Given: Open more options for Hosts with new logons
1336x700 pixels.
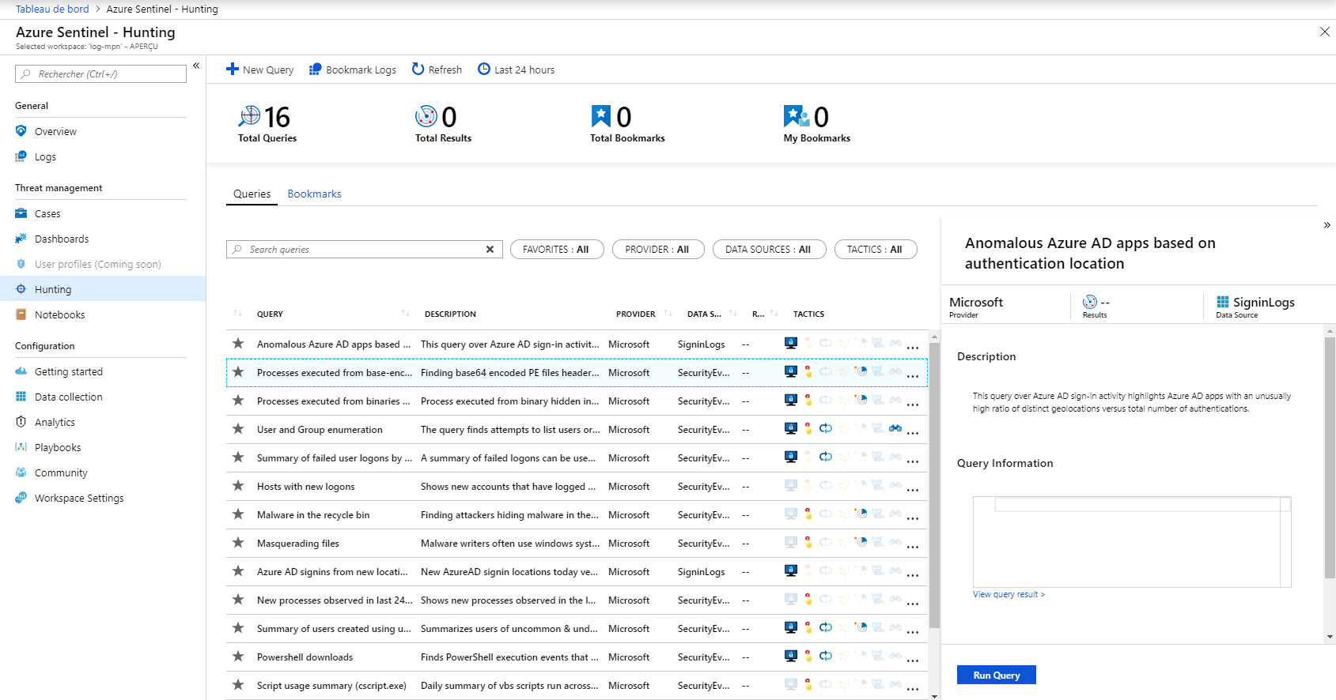Looking at the screenshot, I should (913, 489).
